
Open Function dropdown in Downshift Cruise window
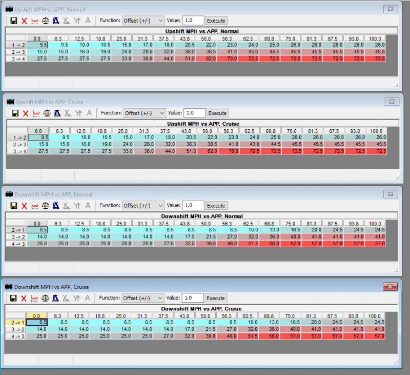143,298
